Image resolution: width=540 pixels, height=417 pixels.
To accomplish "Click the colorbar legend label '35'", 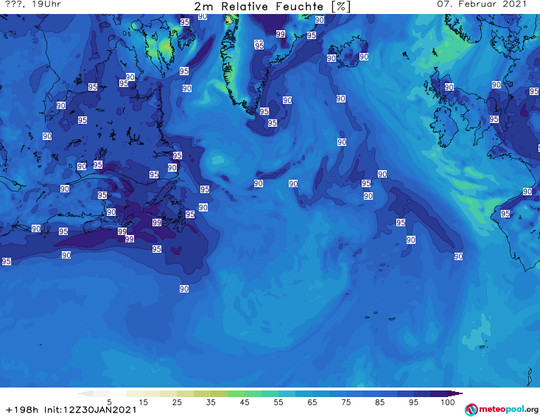I will 211,402.
